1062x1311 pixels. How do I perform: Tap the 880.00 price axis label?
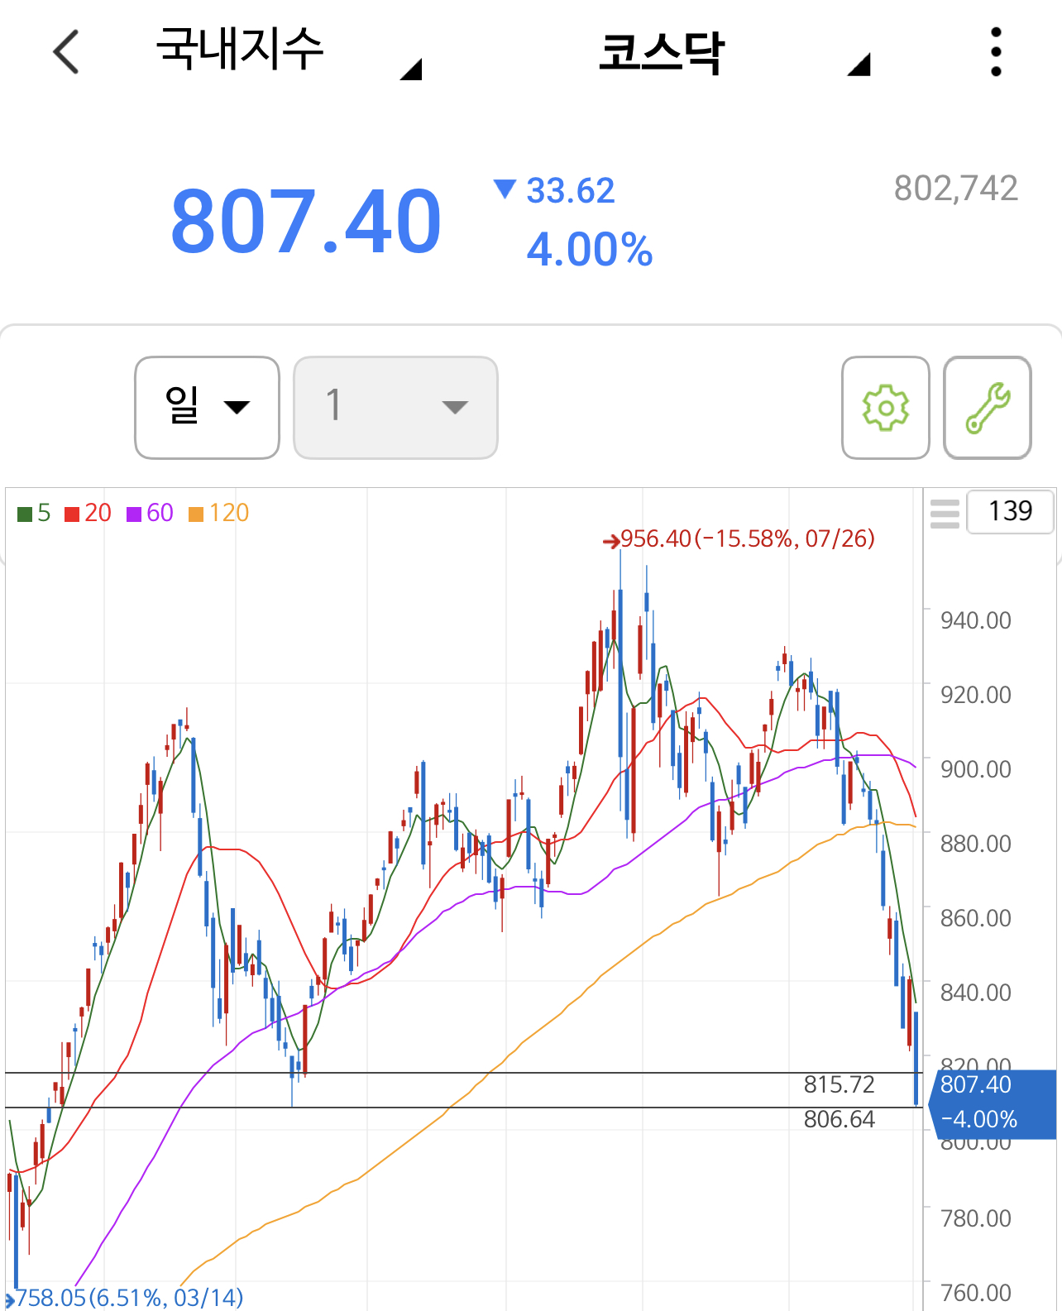[975, 844]
